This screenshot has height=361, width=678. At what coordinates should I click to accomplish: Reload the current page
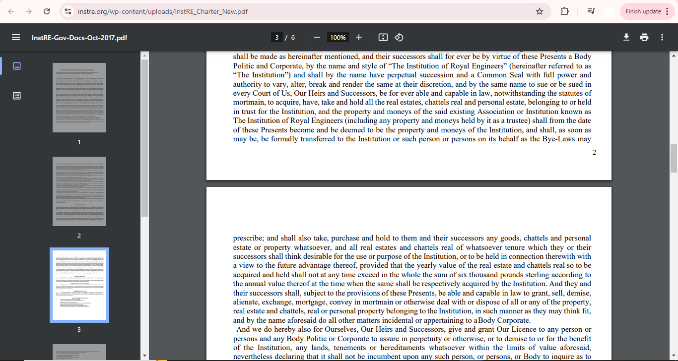click(x=47, y=11)
